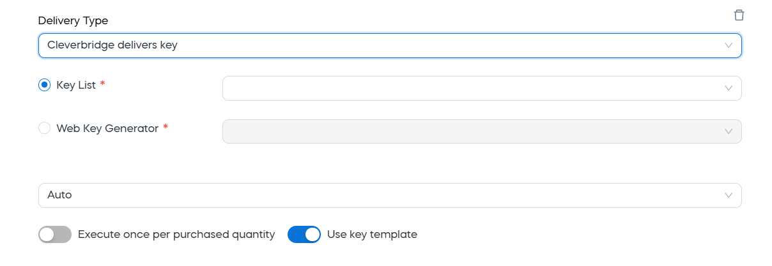Click the Key List label text
This screenshot has width=772, height=266.
(76, 85)
